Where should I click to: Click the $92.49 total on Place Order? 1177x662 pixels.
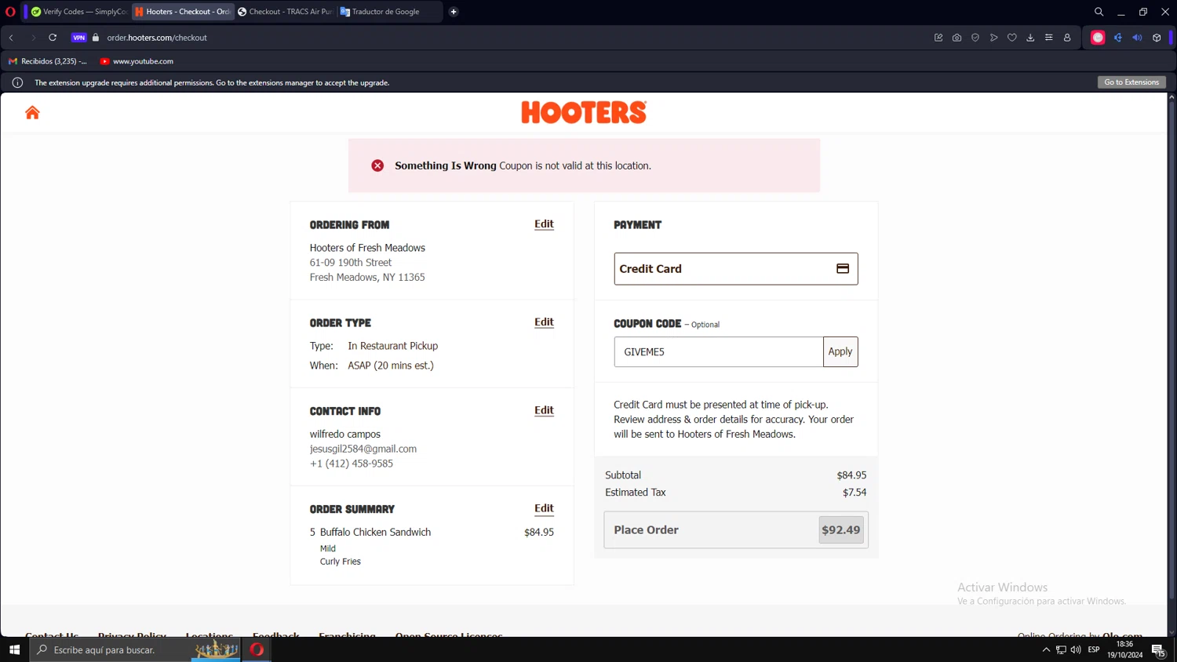[x=841, y=530]
